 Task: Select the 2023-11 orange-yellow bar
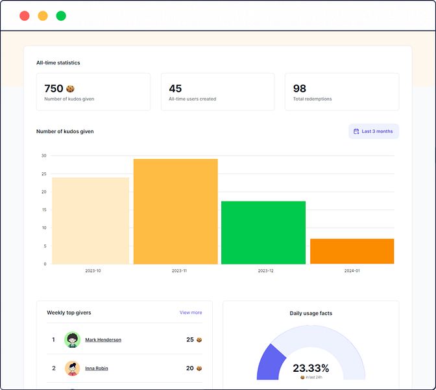pyautogui.click(x=176, y=211)
